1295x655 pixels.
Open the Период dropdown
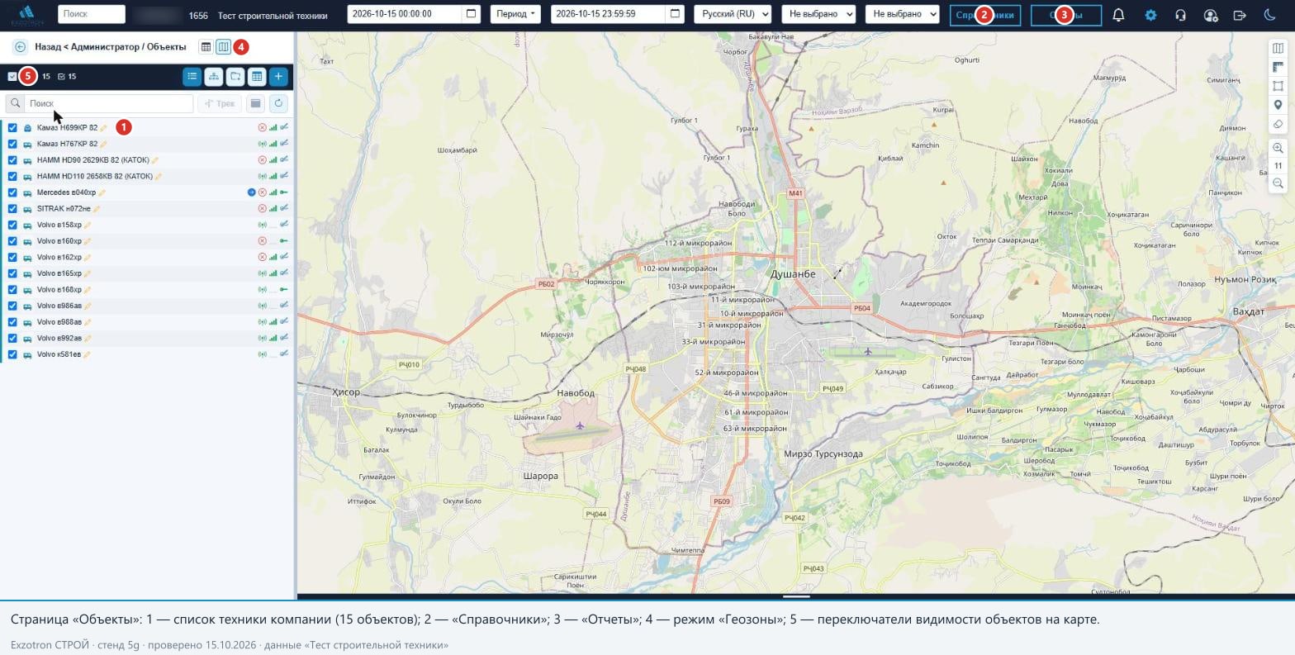tap(516, 14)
